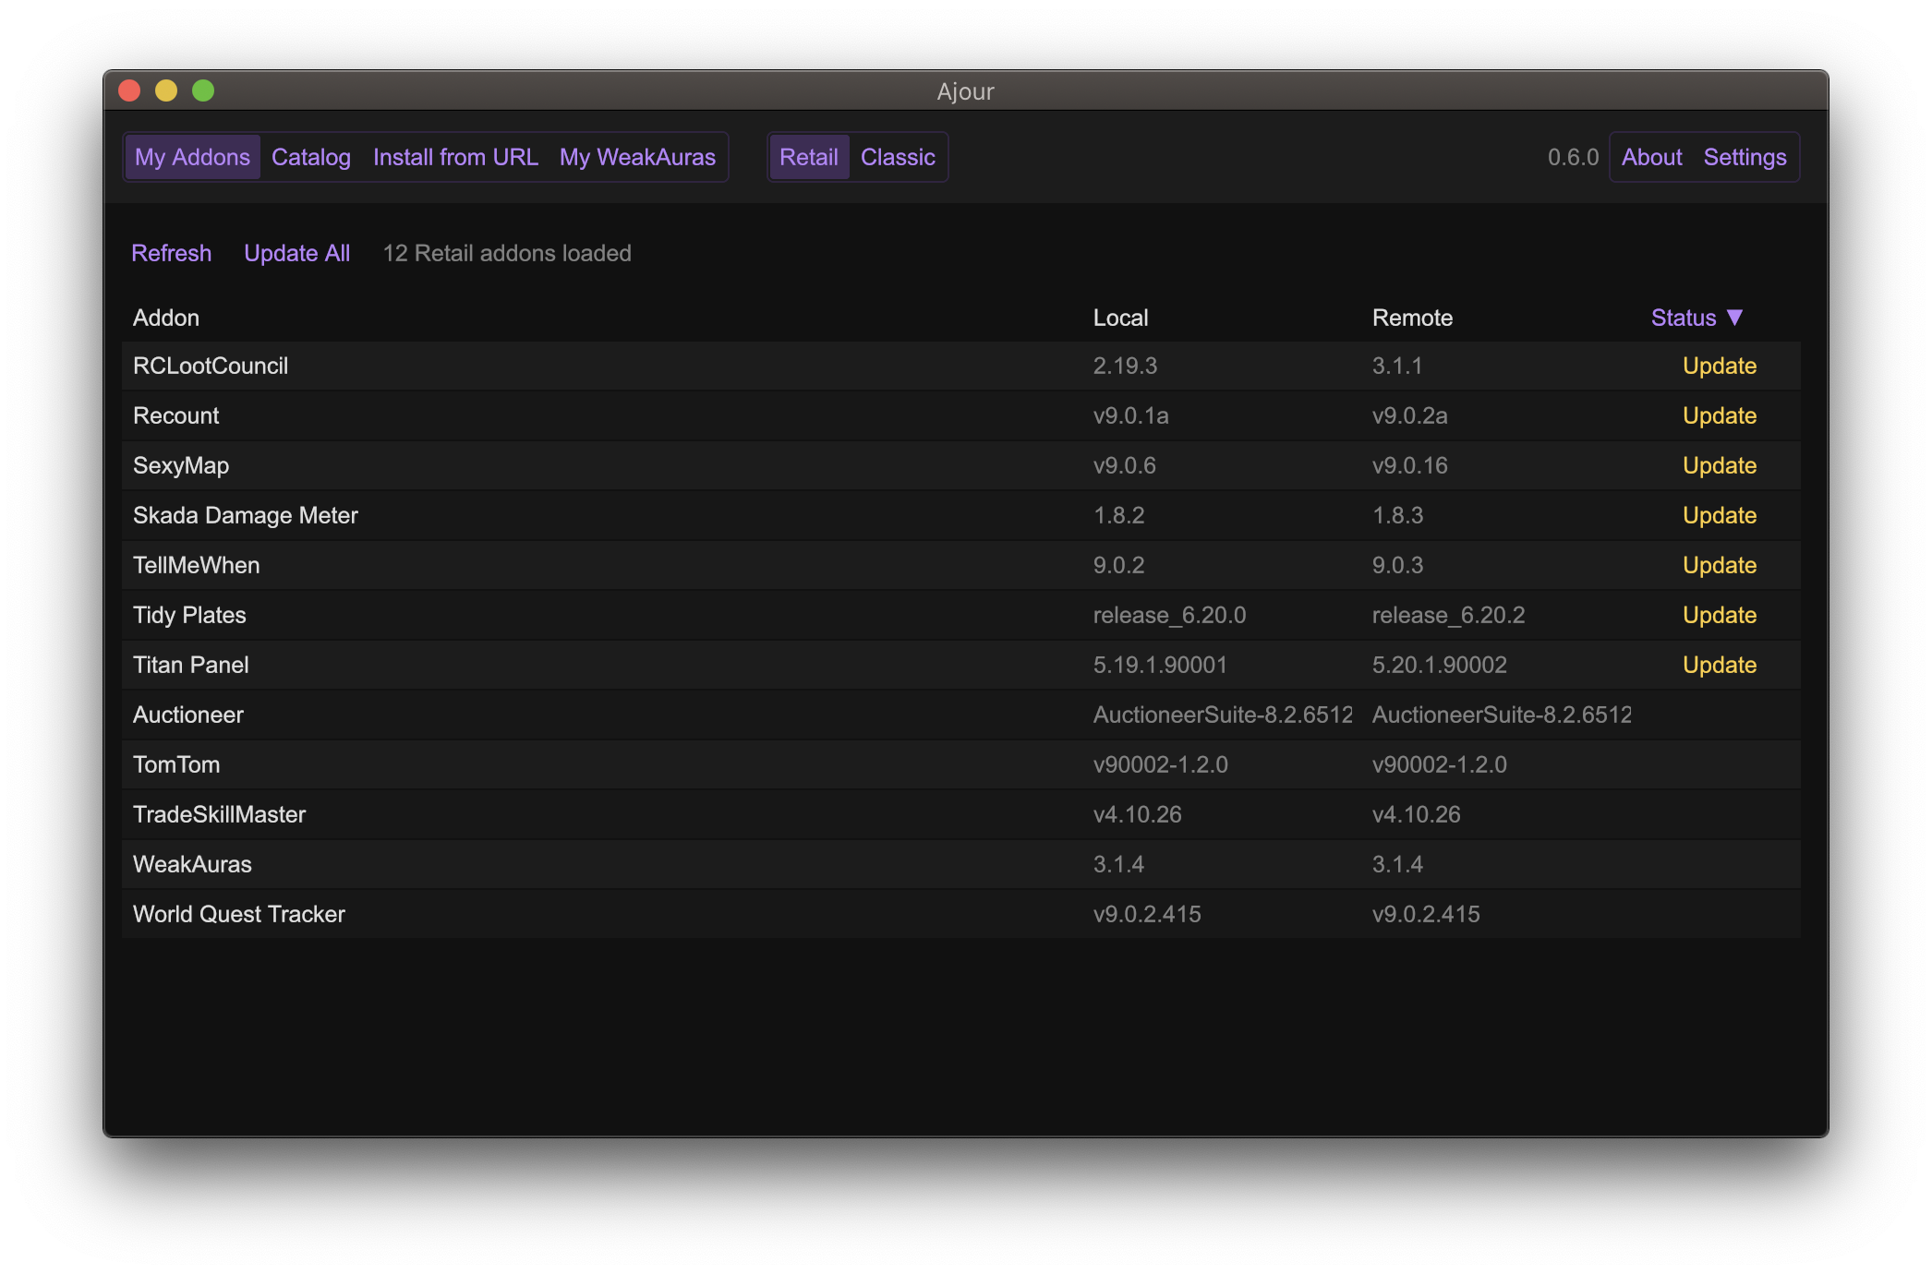The width and height of the screenshot is (1932, 1274).
Task: Update SexyMap to v9.0.16
Action: coord(1719,465)
